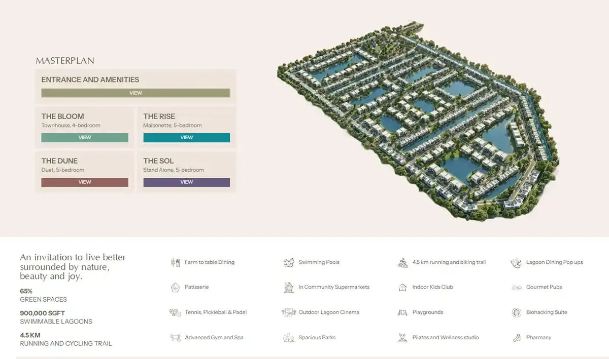609x359 pixels.
Task: Click the running and biking trail icon
Action: point(402,262)
